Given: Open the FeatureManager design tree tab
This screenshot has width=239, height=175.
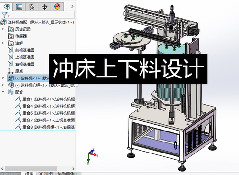Looking at the screenshot, I should (x=6, y=7).
